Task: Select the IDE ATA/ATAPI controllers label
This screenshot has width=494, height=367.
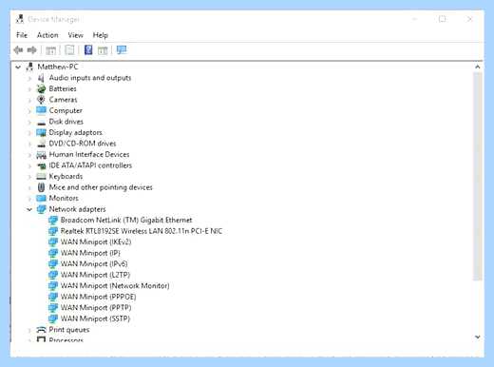Action: click(90, 165)
